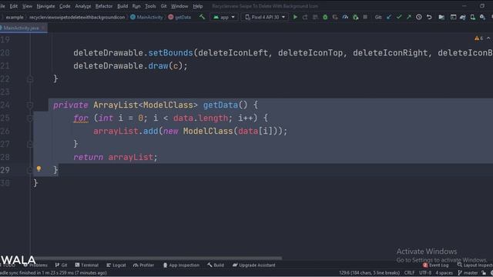Click the Git Rollback undo icon
Image resolution: width=493 pixels, height=277 pixels.
(429, 17)
